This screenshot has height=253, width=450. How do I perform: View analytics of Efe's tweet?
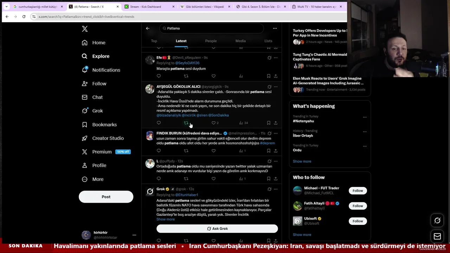[241, 76]
